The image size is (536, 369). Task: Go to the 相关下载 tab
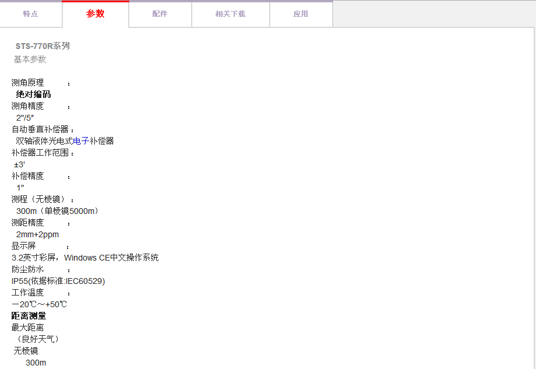coord(230,14)
